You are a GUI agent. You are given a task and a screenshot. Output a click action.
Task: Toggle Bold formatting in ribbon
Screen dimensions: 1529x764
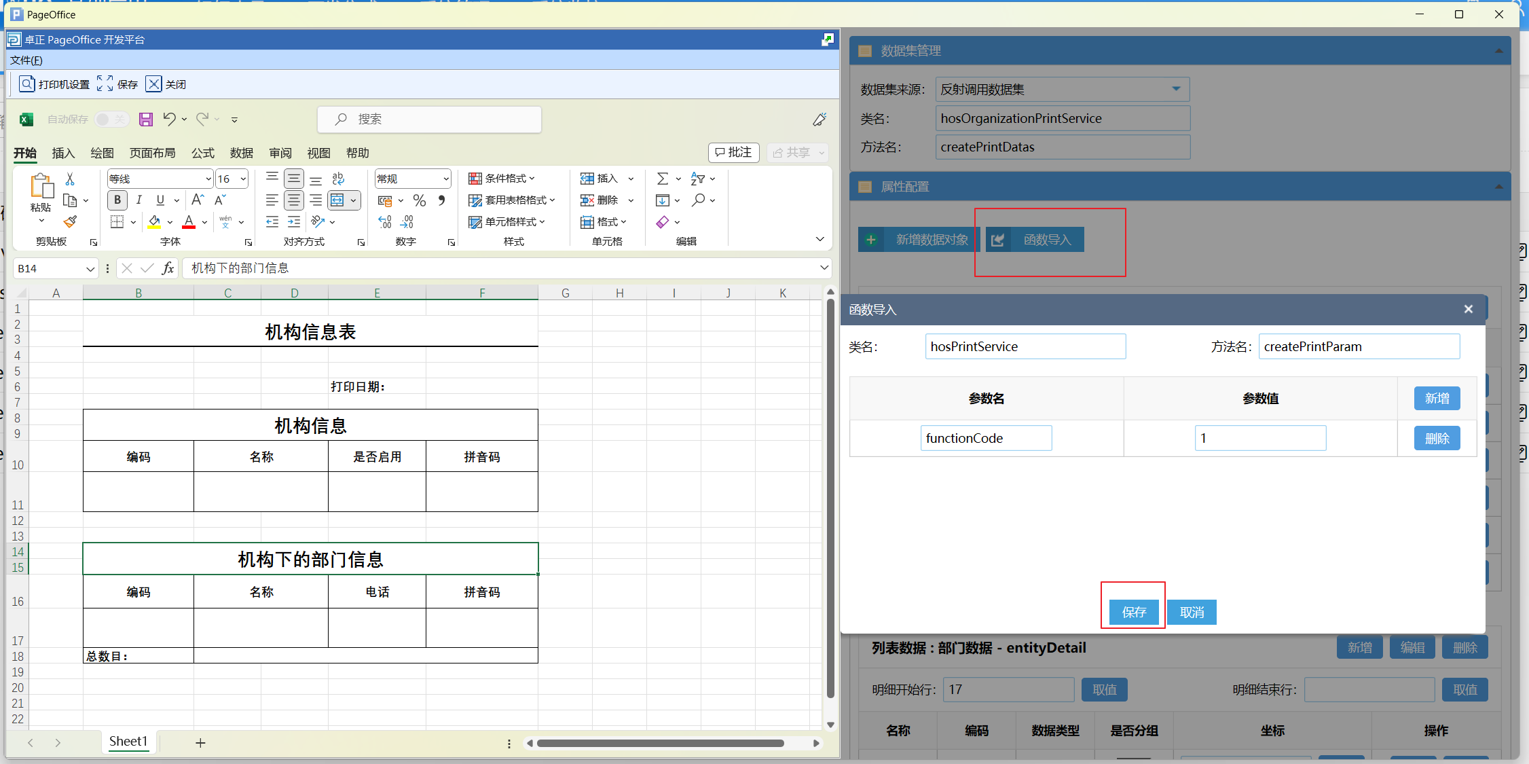point(117,200)
